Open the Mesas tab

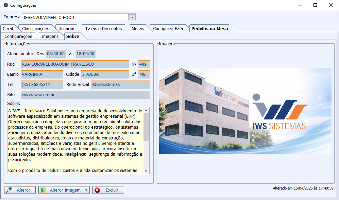coord(138,28)
